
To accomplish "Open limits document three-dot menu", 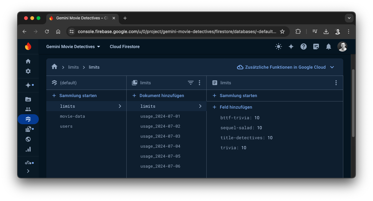I will tap(336, 83).
